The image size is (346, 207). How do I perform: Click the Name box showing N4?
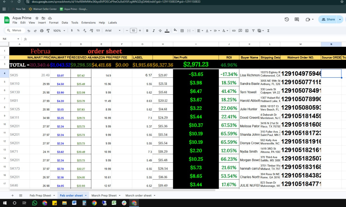point(11,39)
